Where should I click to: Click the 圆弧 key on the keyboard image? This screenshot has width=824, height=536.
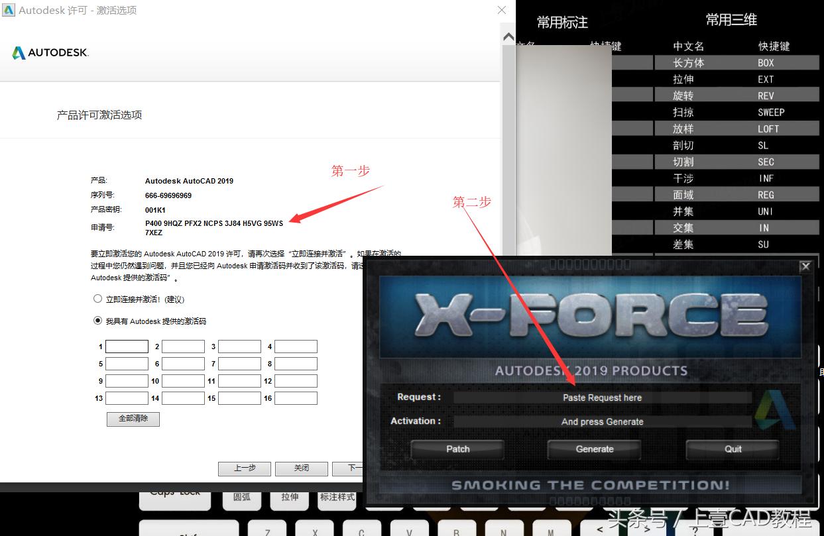(242, 499)
